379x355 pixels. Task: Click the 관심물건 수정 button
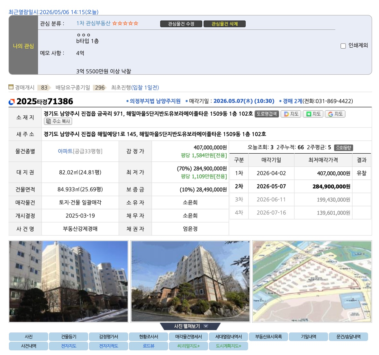[x=181, y=24]
